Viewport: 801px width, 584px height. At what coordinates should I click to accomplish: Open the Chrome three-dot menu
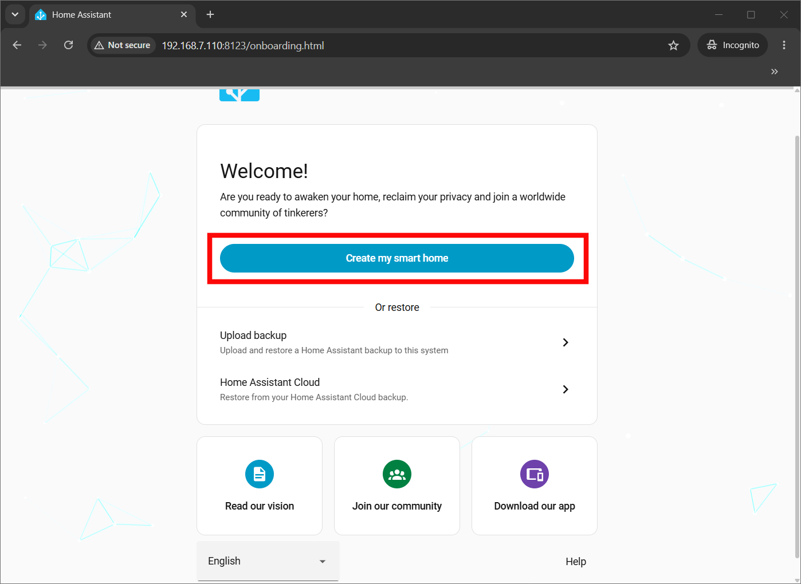click(784, 45)
